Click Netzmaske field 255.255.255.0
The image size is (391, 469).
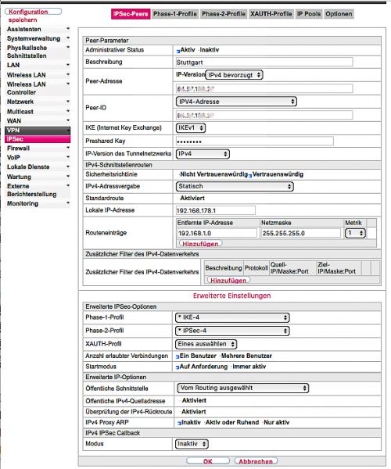[300, 233]
